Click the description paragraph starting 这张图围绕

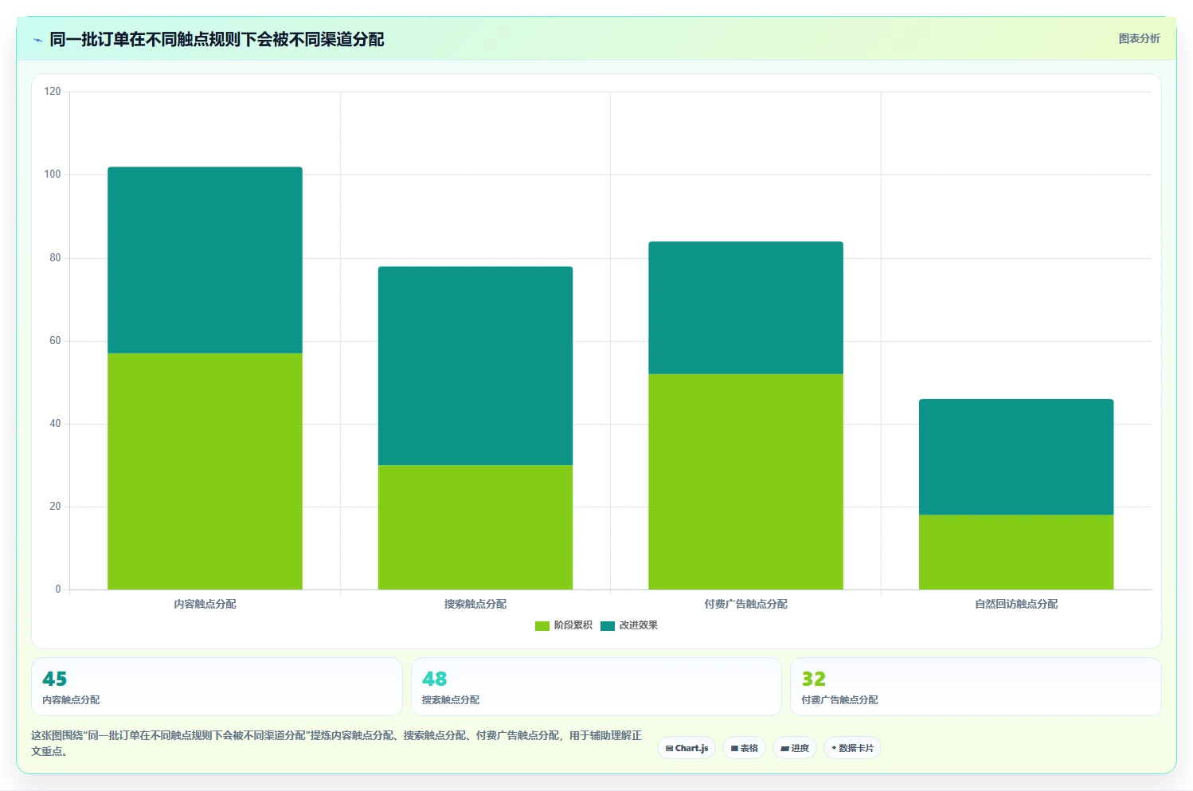click(x=336, y=743)
